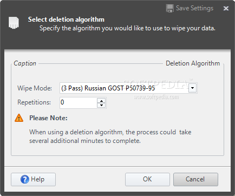Click the Save Settings floppy disk icon
235x196 pixels.
(170, 8)
